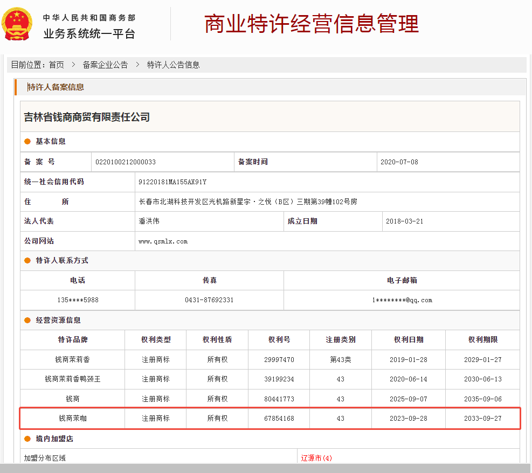Click right number 67854168

click(279, 419)
